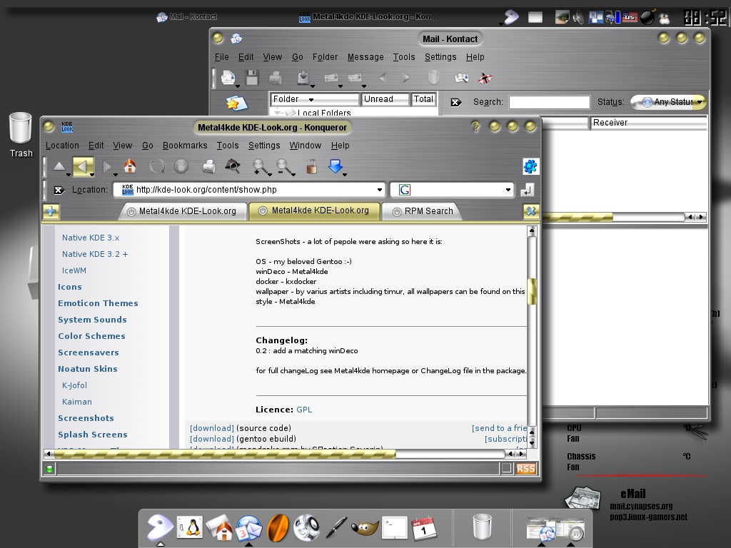Clear Kontact quick search icon

[456, 102]
